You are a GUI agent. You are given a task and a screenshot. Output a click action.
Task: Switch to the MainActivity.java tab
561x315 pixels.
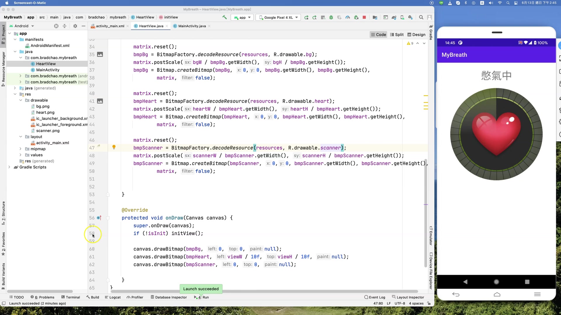[x=192, y=26]
